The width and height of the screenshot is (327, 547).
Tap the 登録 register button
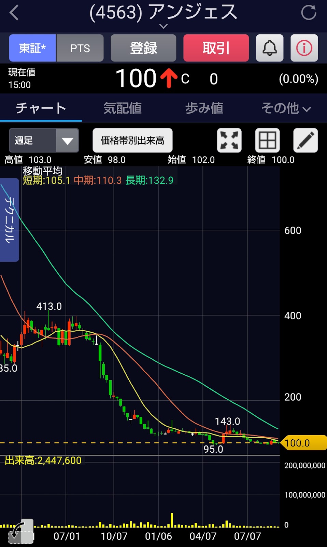(x=143, y=48)
